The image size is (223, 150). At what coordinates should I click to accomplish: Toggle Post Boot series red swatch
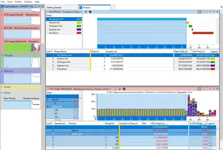79,33
